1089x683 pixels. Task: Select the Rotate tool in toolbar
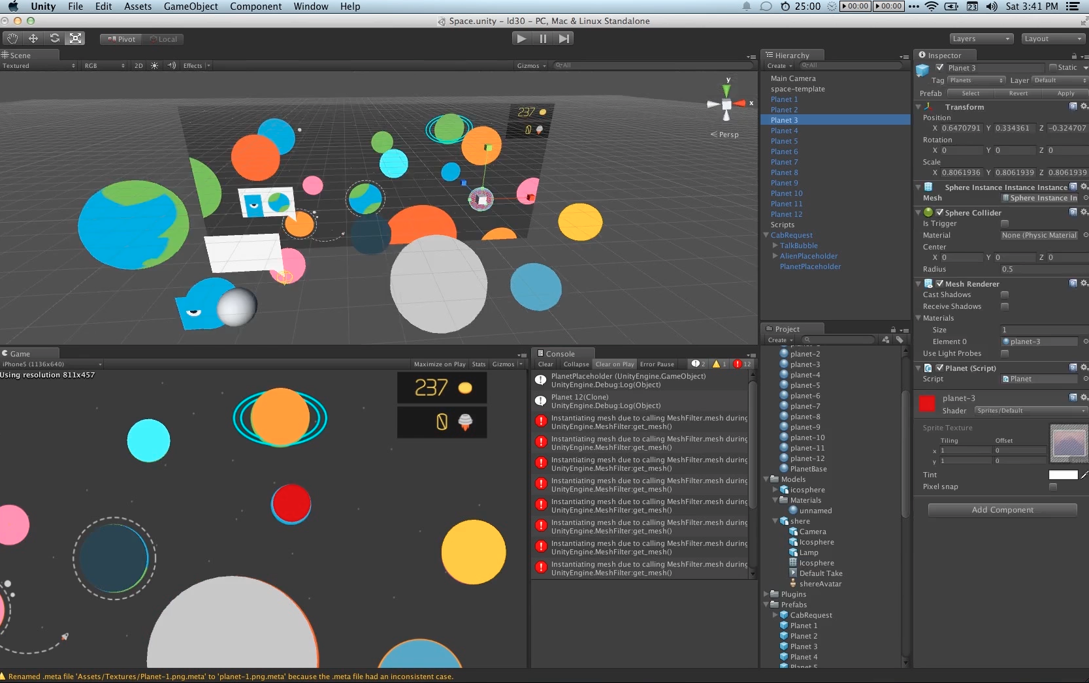(54, 39)
